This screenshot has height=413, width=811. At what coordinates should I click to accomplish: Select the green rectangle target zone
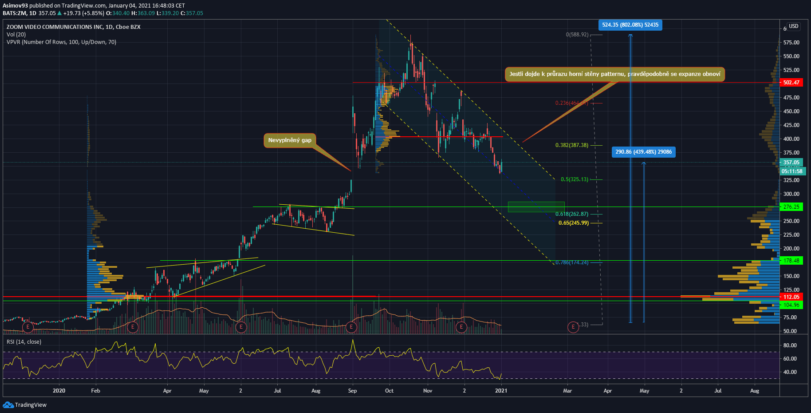536,207
